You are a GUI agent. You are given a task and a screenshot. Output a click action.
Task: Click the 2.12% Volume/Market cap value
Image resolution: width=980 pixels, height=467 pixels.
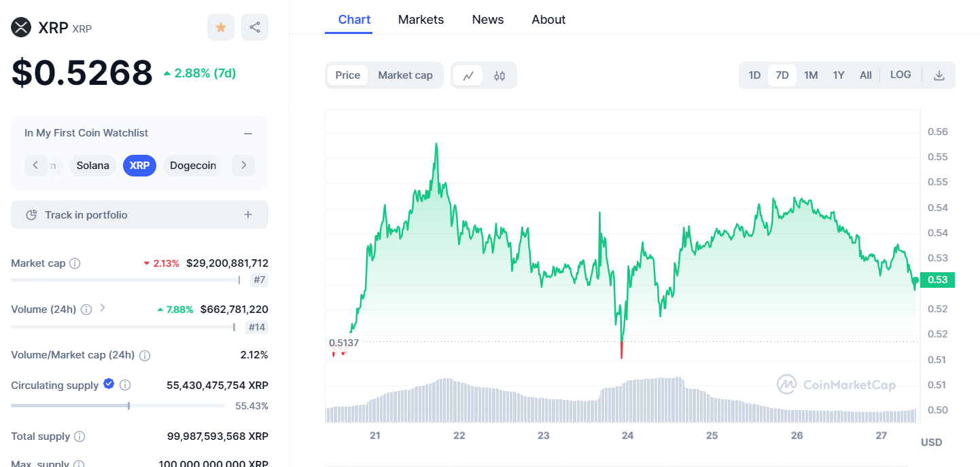pos(254,355)
